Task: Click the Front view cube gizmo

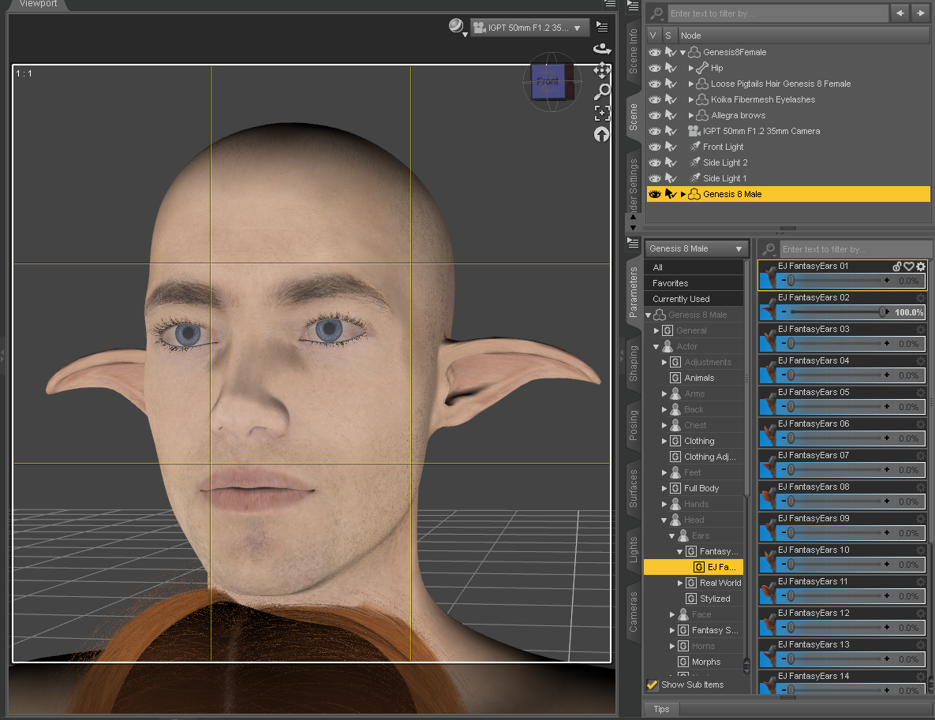Action: tap(548, 82)
